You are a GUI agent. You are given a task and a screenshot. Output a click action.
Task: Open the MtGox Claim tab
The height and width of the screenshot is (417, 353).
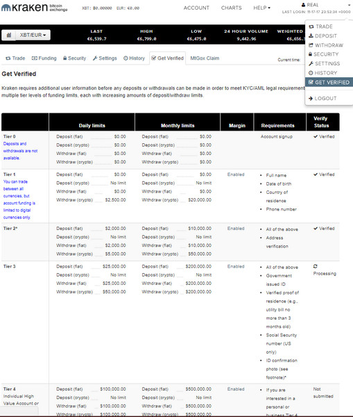pyautogui.click(x=205, y=58)
